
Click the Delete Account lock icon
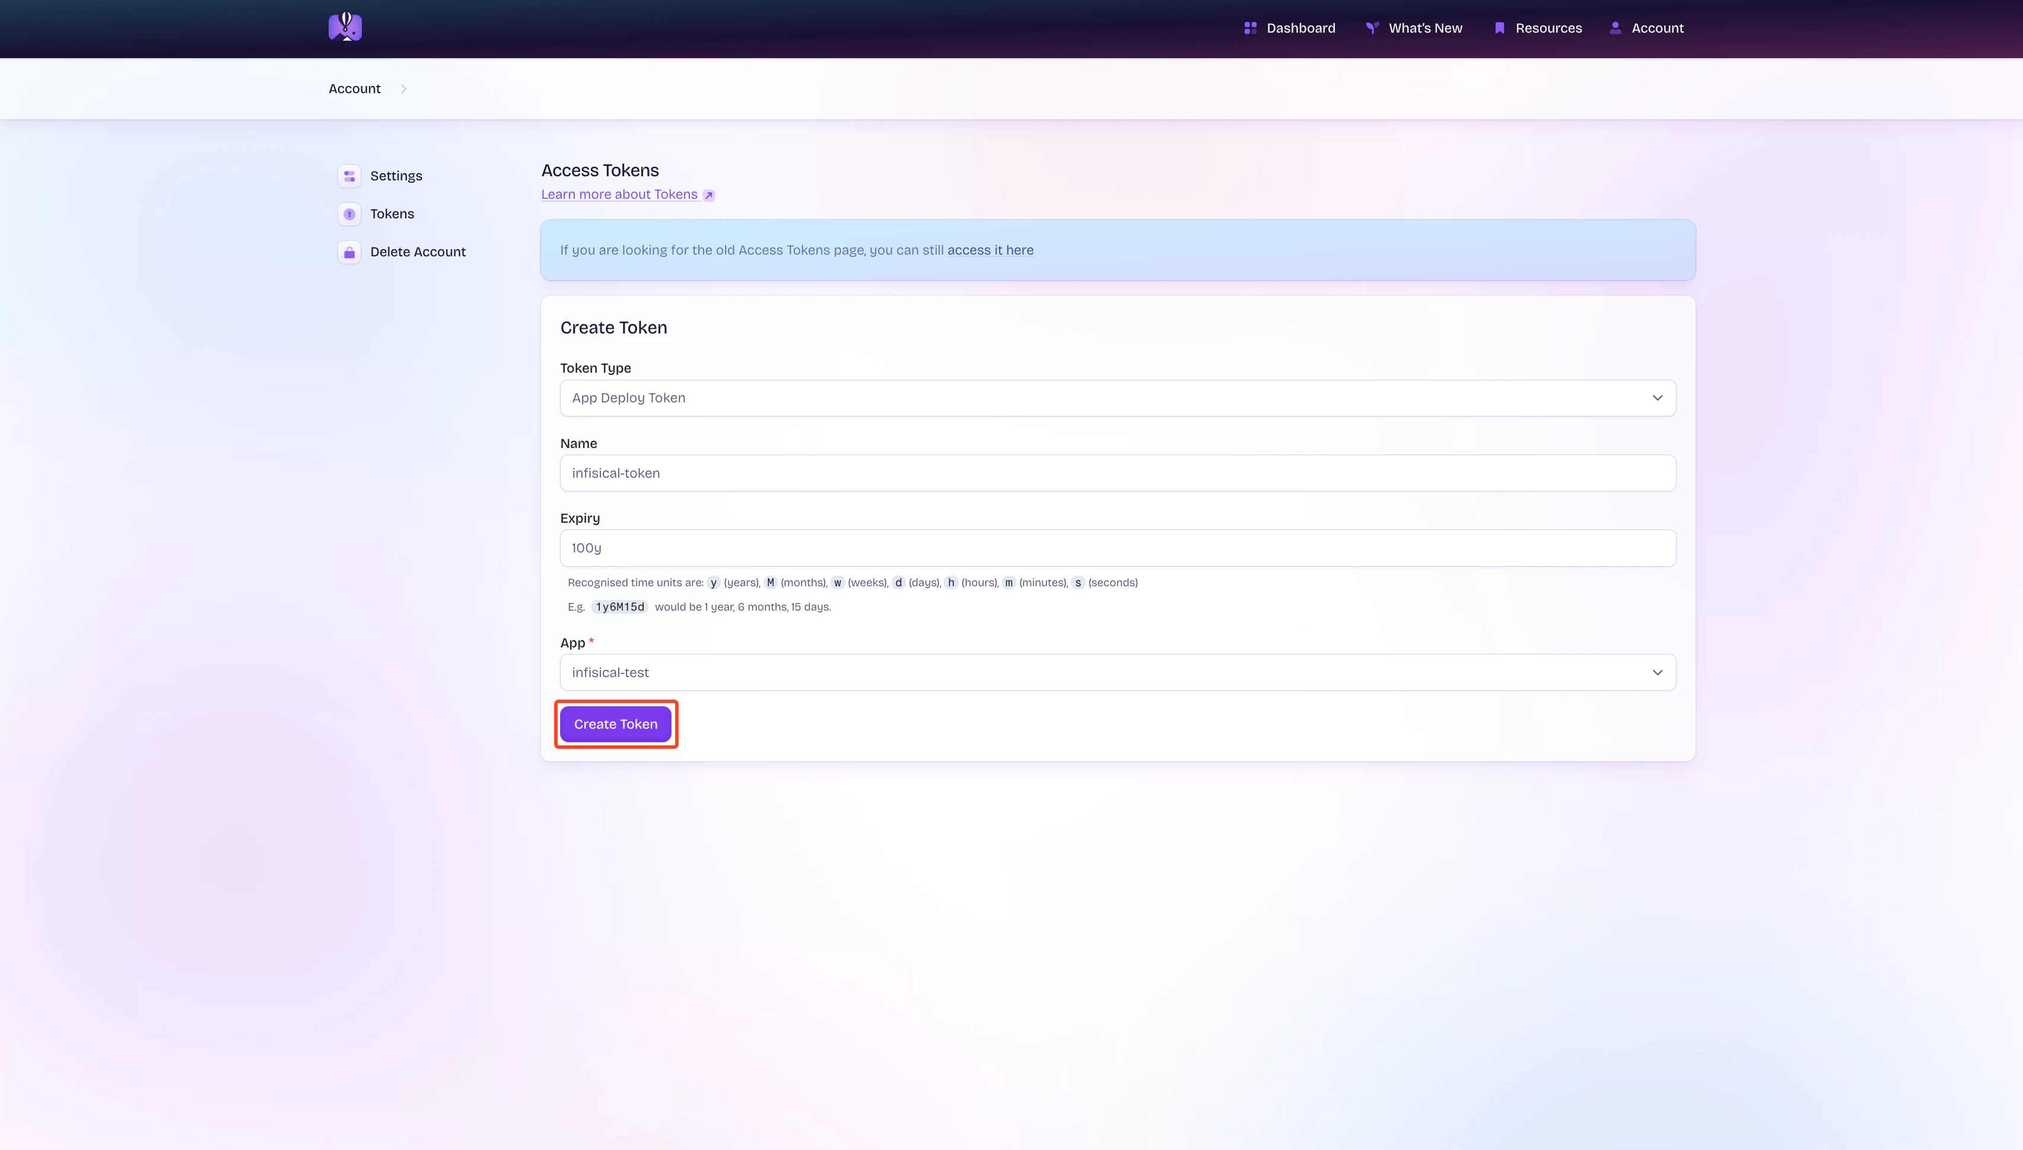pyautogui.click(x=349, y=252)
